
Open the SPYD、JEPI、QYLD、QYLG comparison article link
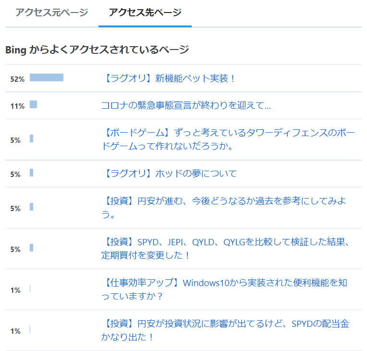click(x=226, y=249)
